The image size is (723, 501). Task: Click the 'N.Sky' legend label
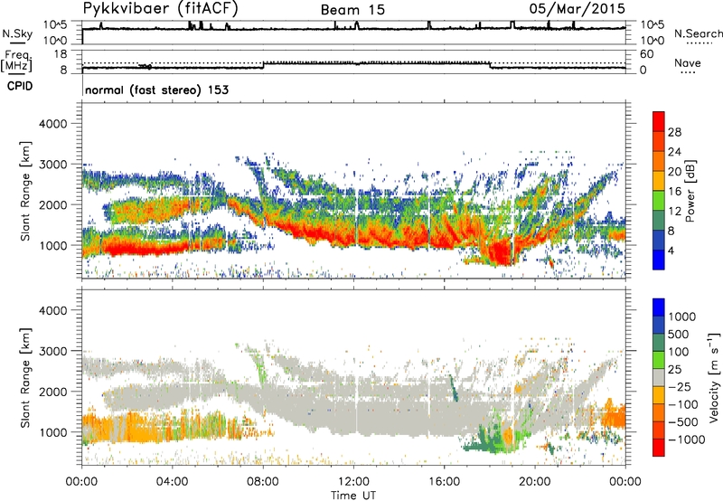click(x=17, y=33)
